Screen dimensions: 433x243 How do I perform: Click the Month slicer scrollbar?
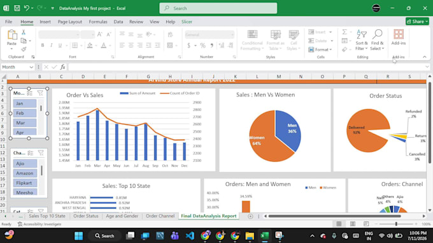[41, 108]
